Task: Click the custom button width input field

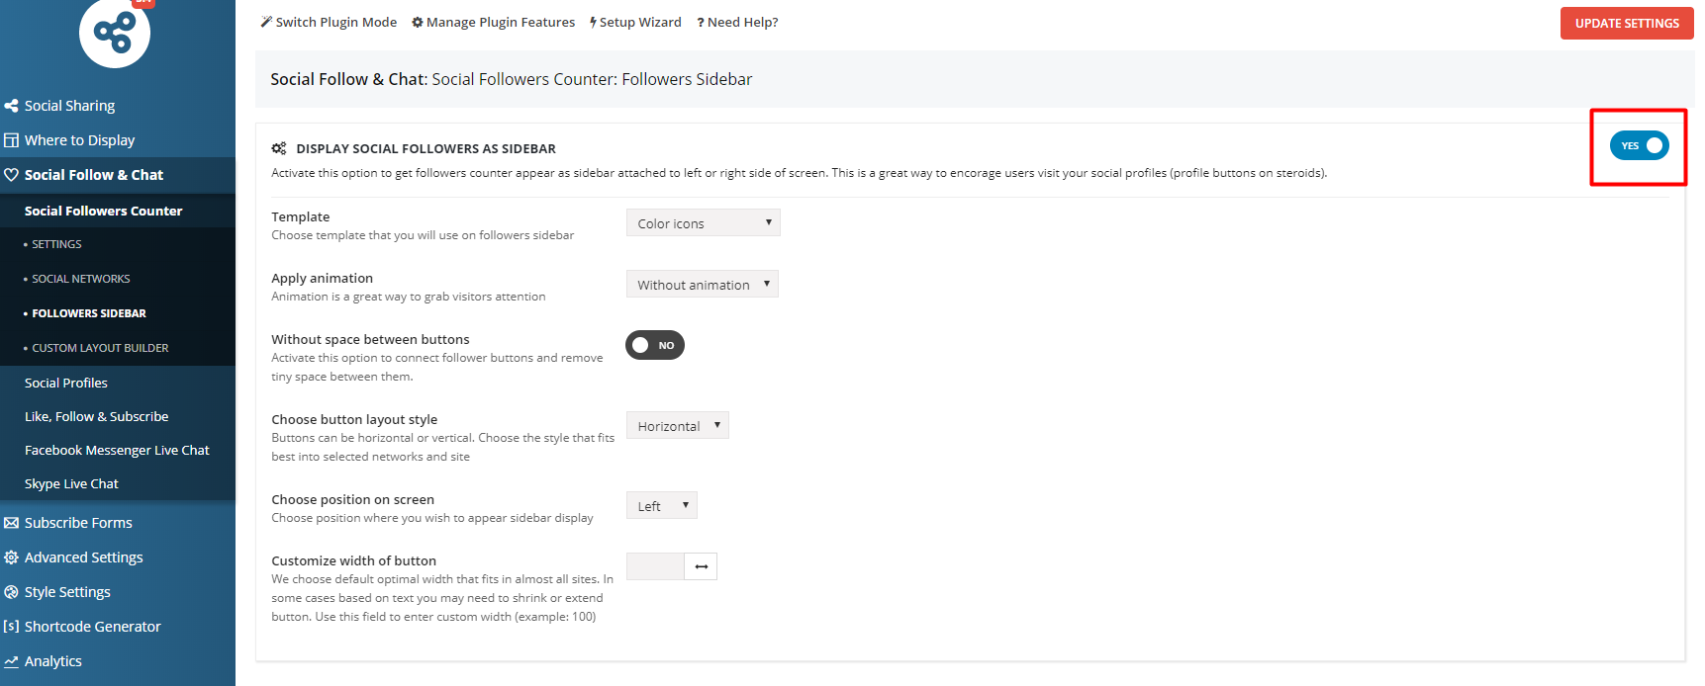Action: [654, 566]
